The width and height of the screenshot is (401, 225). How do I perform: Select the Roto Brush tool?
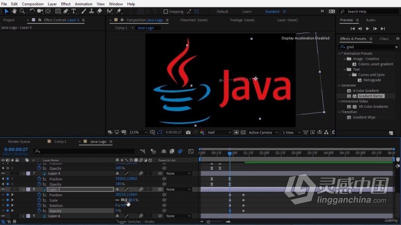coord(109,11)
